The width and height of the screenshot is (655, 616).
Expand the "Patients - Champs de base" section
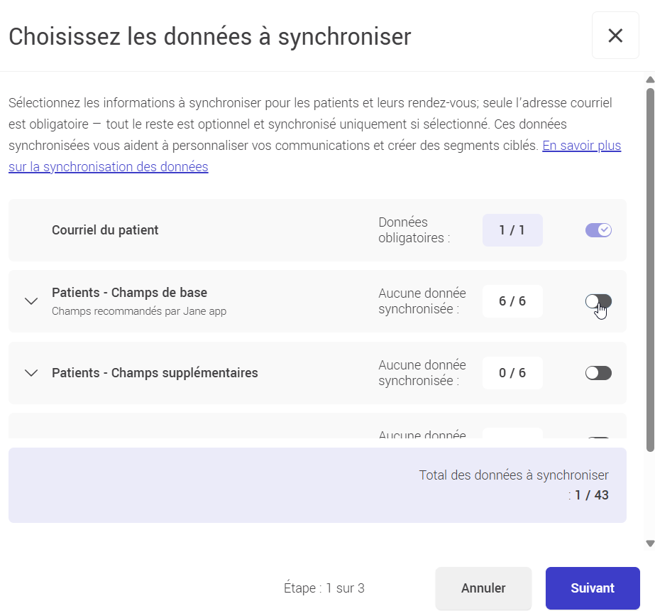tap(31, 301)
